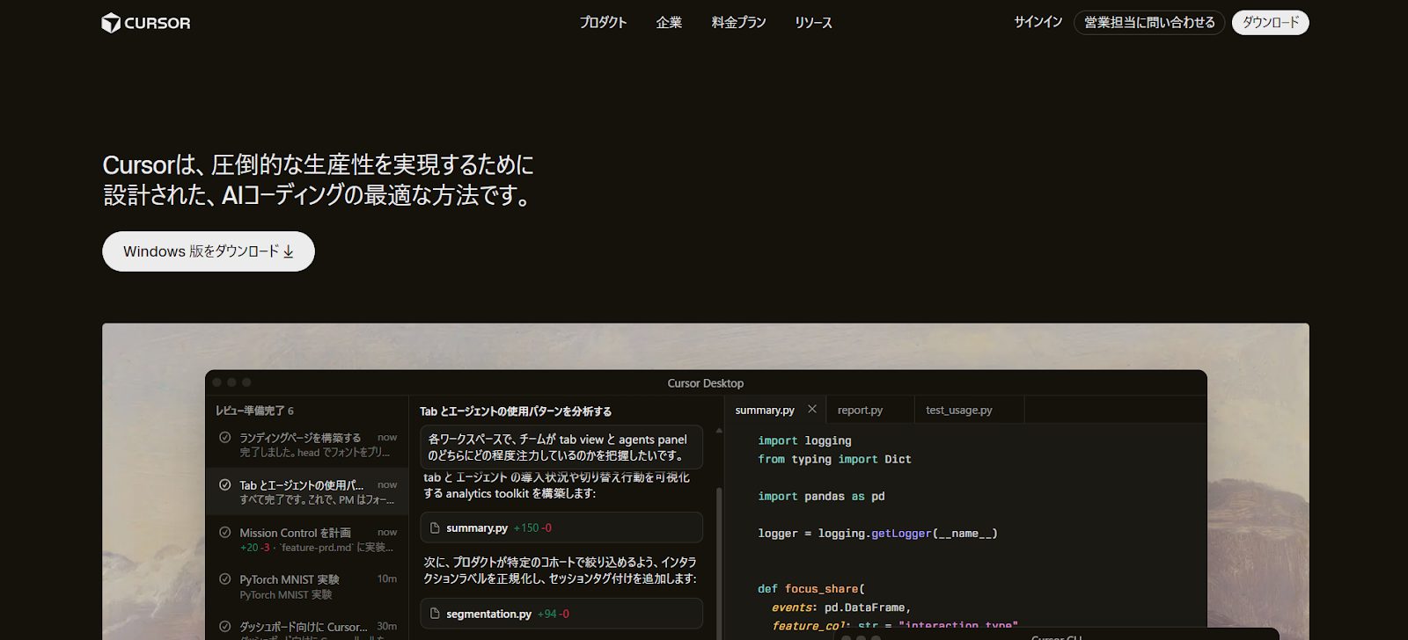The image size is (1408, 640).
Task: Switch to the test_usage.py tab
Action: click(x=958, y=411)
